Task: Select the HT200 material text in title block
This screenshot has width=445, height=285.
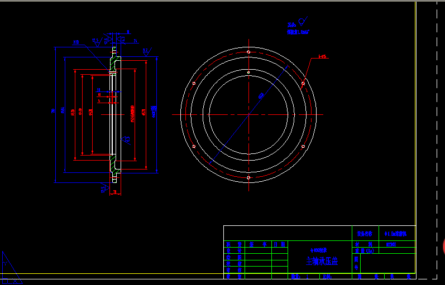Action: pos(391,244)
